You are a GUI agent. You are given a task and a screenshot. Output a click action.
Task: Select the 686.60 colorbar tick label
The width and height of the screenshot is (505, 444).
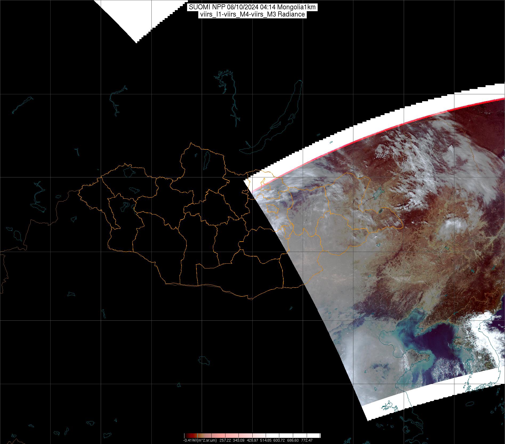point(293,440)
